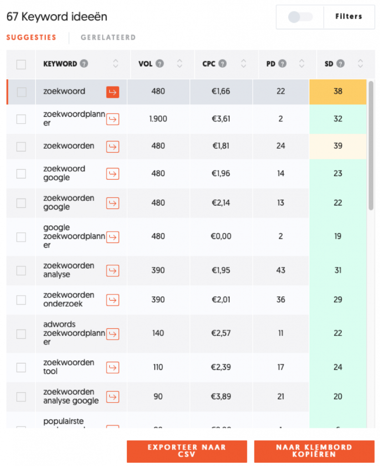Check the select-all checkbox in table header
The width and height of the screenshot is (380, 466).
21,64
